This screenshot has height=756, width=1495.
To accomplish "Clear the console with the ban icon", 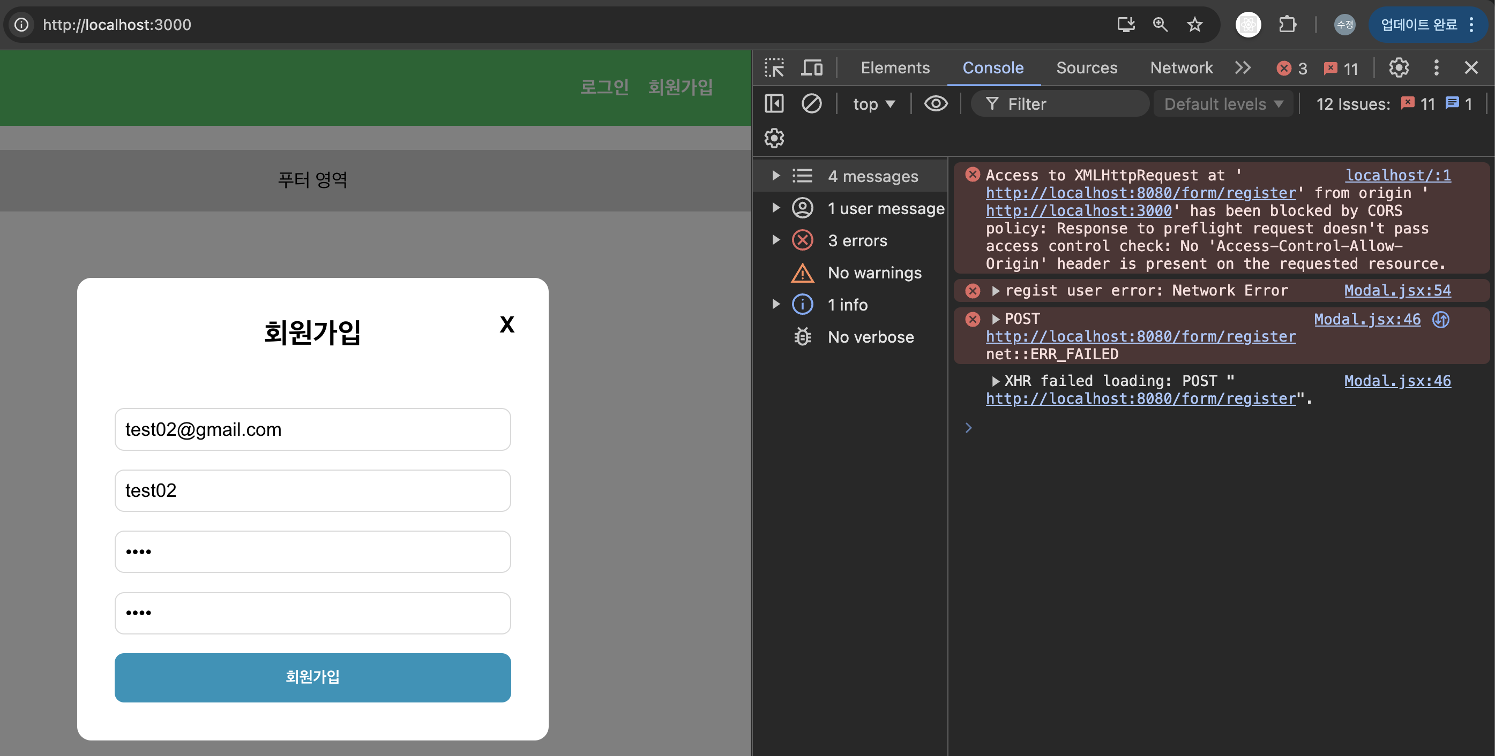I will (x=811, y=104).
